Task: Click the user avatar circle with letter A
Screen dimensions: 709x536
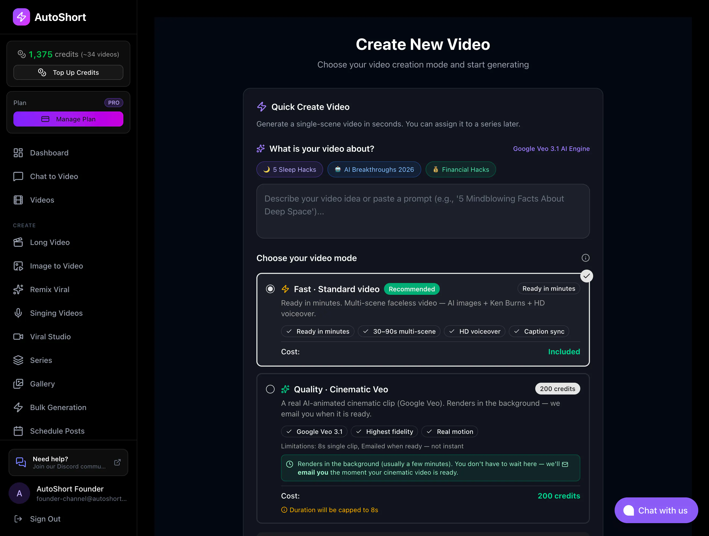Action: coord(19,493)
